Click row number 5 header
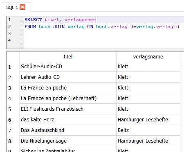The image size is (184, 152). coord(13,109)
